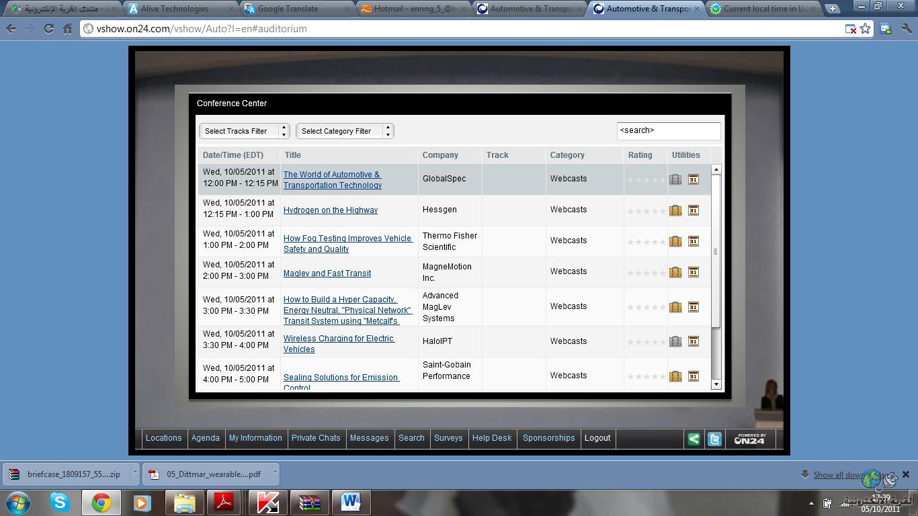The image size is (918, 516).
Task: Bookmark the page with the star icon
Action: coord(866,29)
